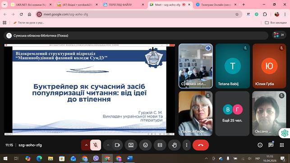Viewport: 290px width, 163px height.
Task: Open meeting details info icon
Action: click(x=260, y=145)
